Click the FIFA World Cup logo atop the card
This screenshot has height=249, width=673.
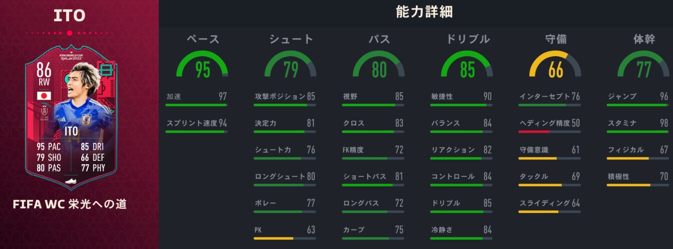[x=71, y=59]
